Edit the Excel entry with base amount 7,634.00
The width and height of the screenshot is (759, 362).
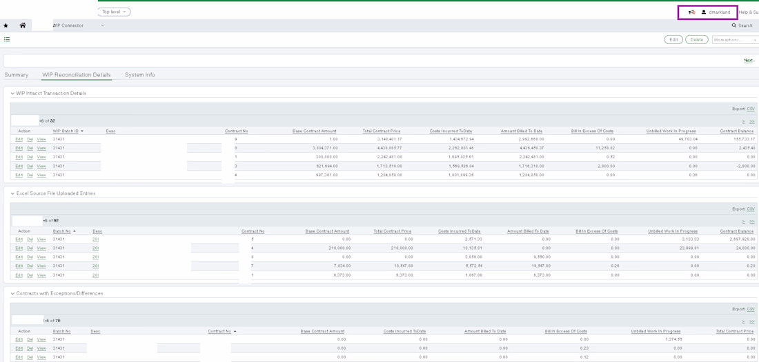pyautogui.click(x=19, y=266)
